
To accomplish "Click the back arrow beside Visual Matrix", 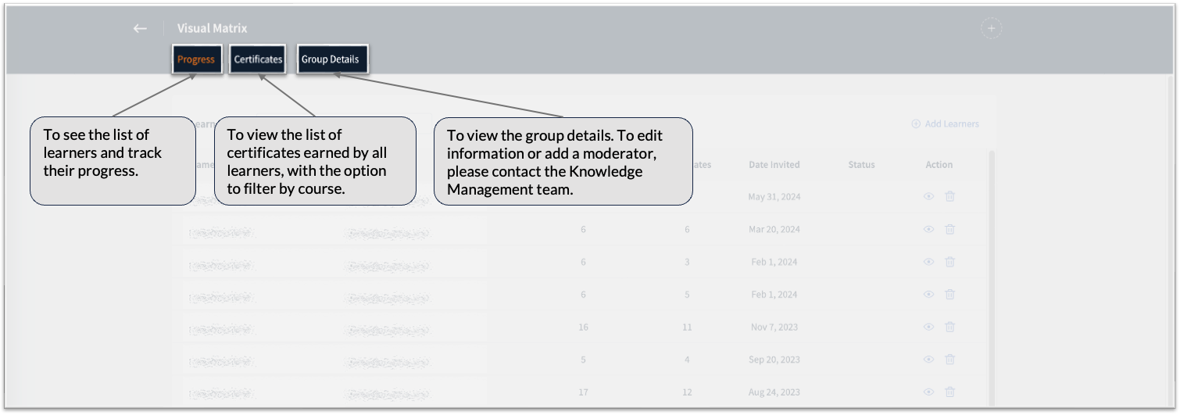I will 140,28.
